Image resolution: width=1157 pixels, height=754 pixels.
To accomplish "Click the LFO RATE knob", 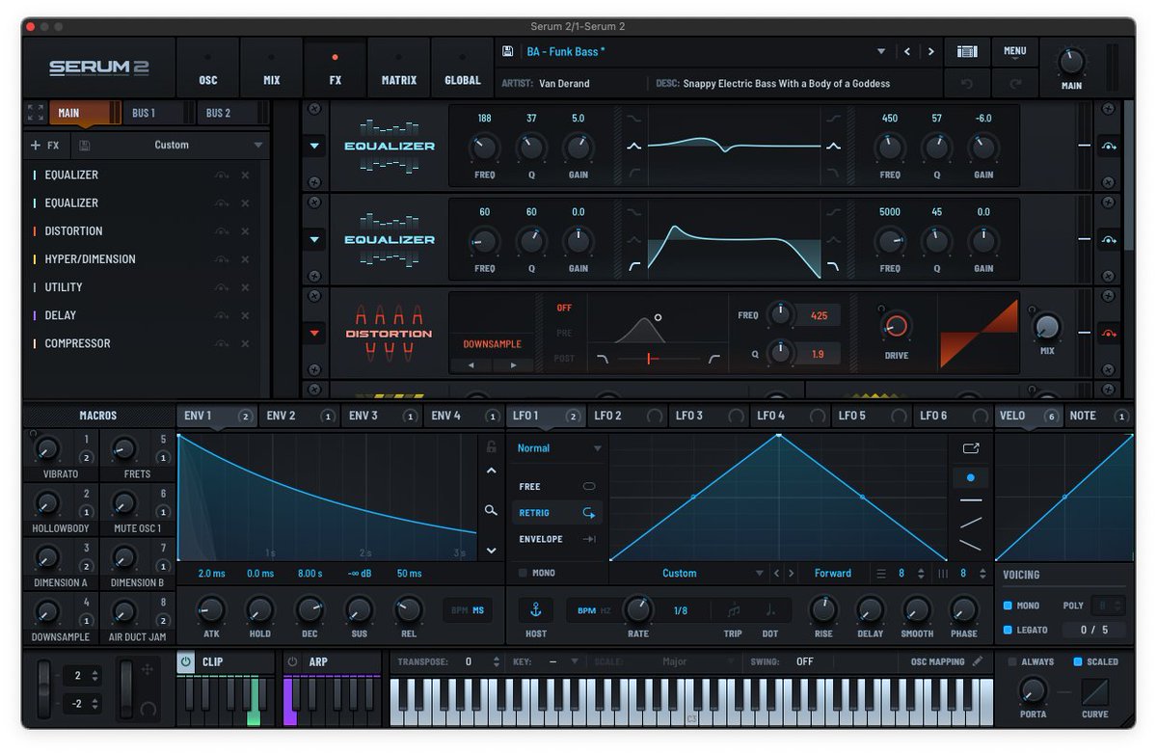I will [x=637, y=609].
